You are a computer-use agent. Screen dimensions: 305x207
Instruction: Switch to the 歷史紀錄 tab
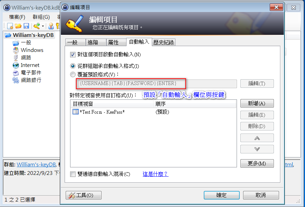point(163,42)
